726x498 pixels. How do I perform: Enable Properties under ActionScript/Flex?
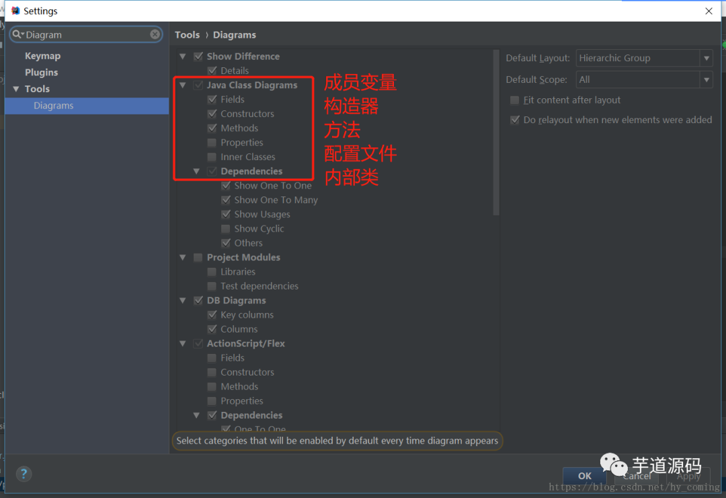click(x=212, y=401)
